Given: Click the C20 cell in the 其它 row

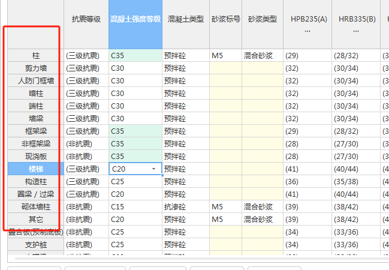Looking at the screenshot, I should tap(135, 220).
